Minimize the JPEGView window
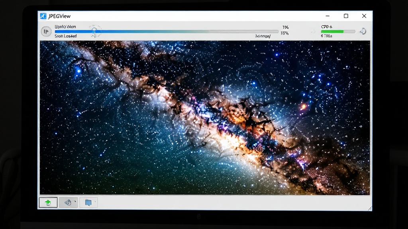The width and height of the screenshot is (408, 229). point(328,16)
